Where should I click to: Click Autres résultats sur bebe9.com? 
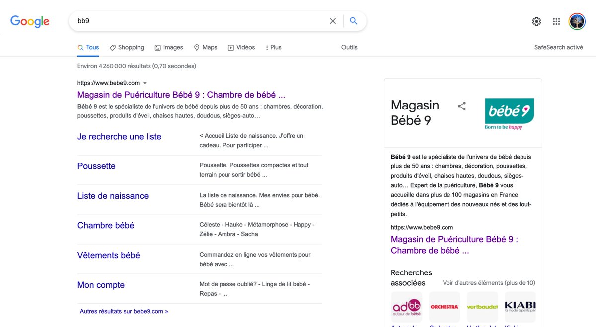point(124,311)
